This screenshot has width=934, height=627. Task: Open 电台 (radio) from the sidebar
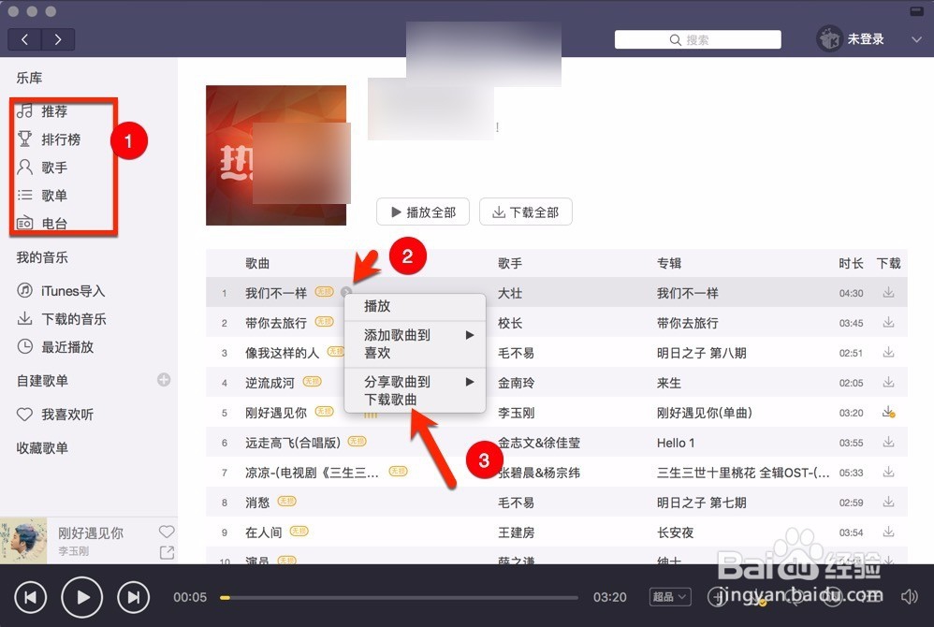(53, 224)
